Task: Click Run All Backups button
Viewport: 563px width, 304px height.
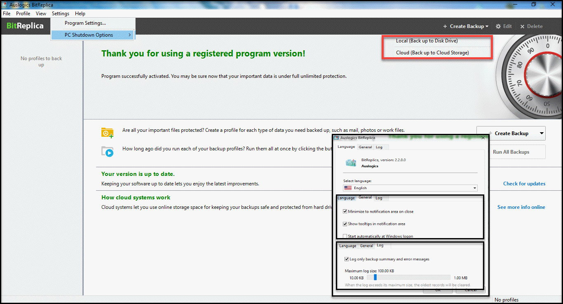Action: click(511, 152)
